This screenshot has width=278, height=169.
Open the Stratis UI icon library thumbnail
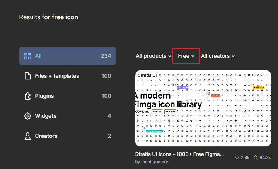click(203, 108)
